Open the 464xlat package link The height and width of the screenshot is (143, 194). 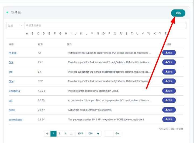click(x=13, y=53)
